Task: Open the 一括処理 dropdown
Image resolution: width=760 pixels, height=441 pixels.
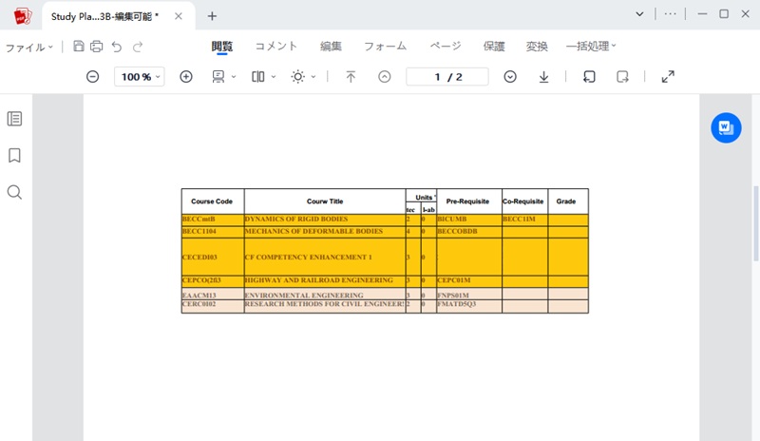Action: pyautogui.click(x=591, y=46)
